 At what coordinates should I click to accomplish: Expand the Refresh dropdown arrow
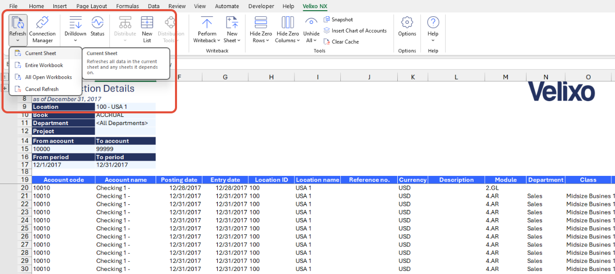(x=18, y=41)
